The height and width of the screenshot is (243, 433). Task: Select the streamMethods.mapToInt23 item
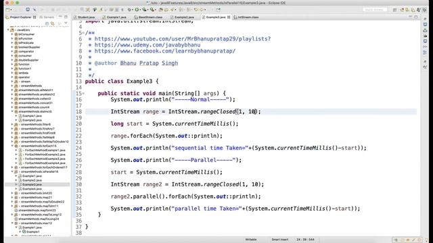[37, 210]
